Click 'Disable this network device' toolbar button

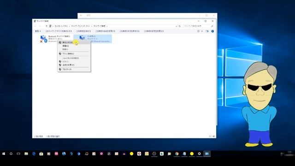tap(59, 31)
